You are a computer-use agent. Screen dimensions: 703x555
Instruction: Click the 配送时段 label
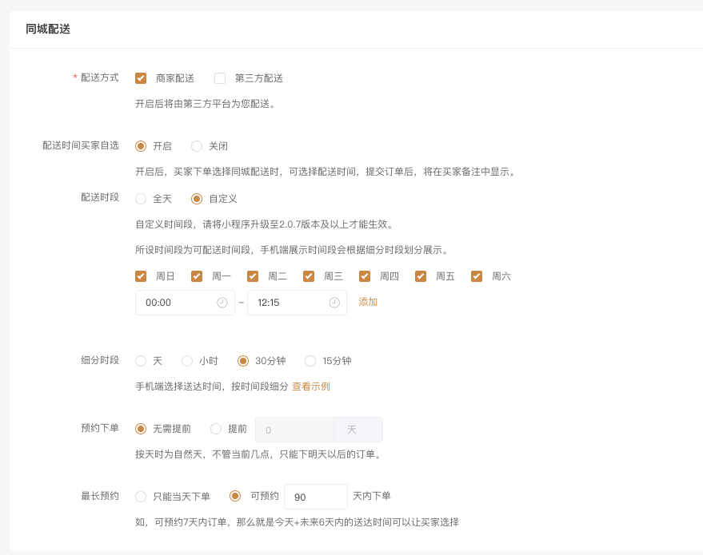pos(100,197)
